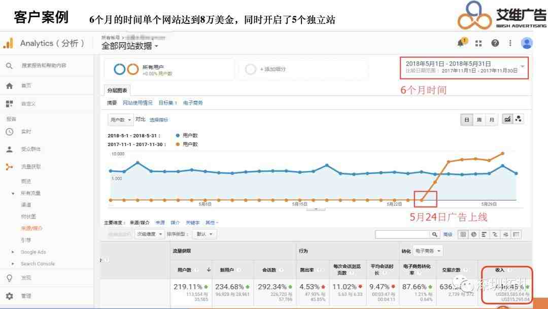
Task: Click the empty add segment circle
Action: (251, 69)
